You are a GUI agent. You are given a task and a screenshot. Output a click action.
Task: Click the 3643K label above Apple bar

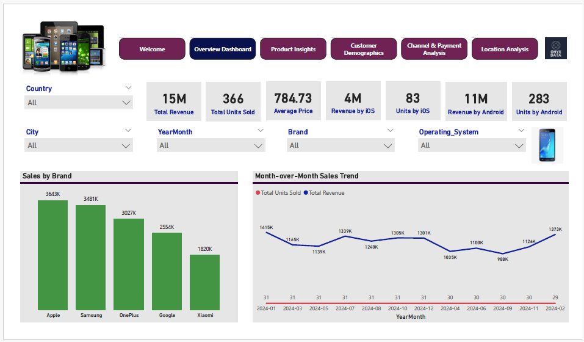point(53,194)
